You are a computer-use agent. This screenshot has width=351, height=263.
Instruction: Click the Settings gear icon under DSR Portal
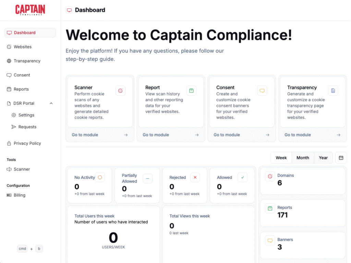point(14,115)
